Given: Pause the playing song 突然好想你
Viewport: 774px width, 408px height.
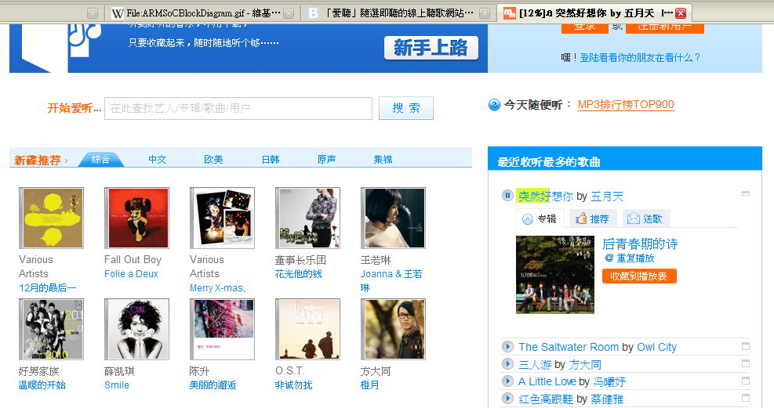Looking at the screenshot, I should click(507, 196).
